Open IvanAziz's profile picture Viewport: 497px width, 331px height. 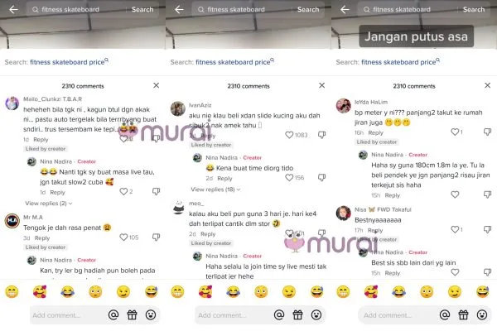[x=178, y=108]
